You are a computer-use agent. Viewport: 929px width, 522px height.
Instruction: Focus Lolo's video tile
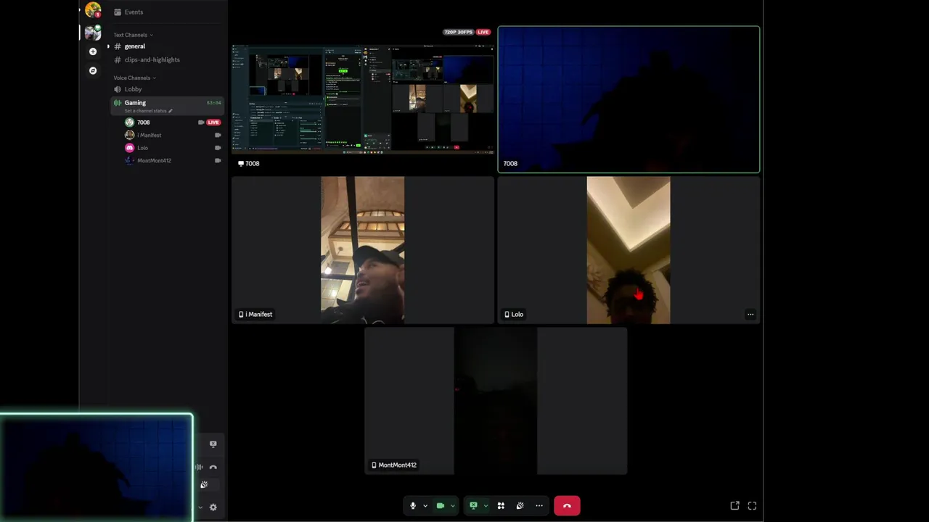(629, 250)
